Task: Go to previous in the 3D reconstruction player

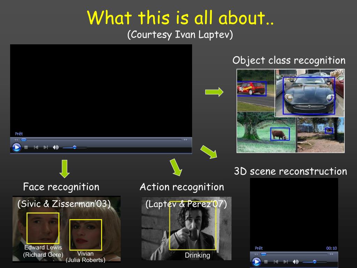Action: (x=276, y=262)
